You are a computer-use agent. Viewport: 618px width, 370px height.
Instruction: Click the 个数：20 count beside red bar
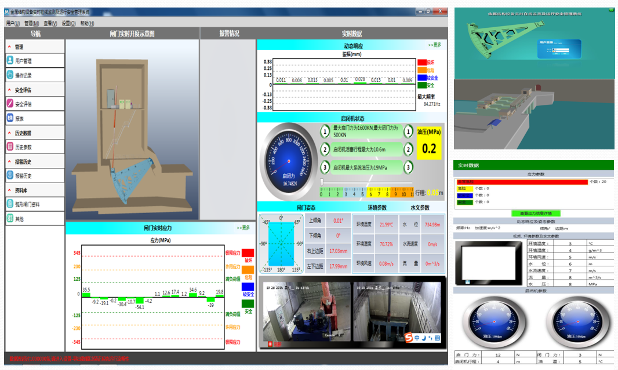(598, 182)
